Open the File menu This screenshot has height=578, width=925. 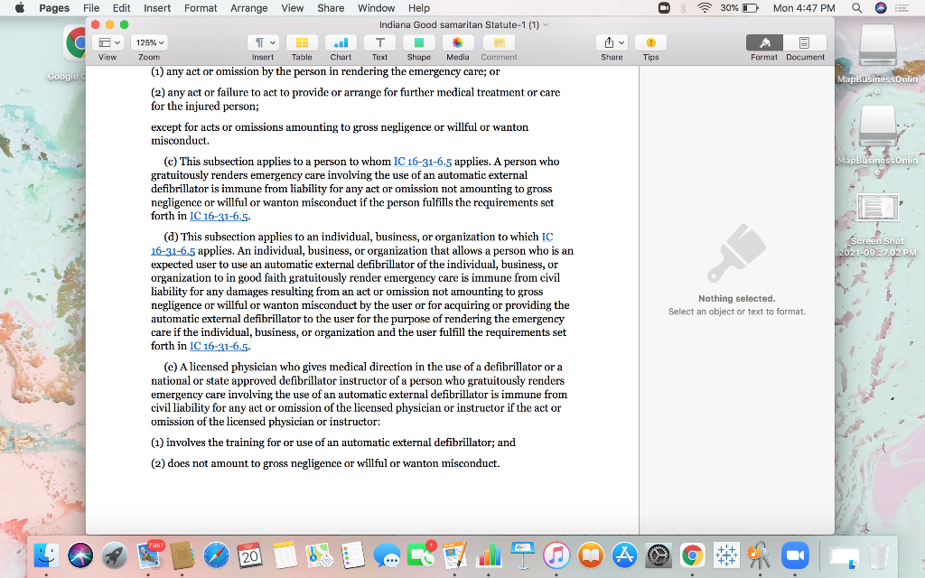pyautogui.click(x=91, y=7)
